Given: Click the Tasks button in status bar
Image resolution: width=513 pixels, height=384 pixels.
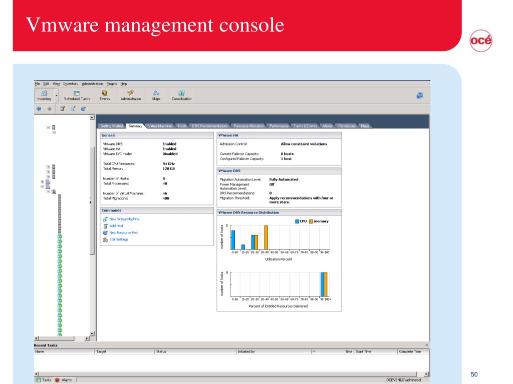Looking at the screenshot, I should click(44, 380).
